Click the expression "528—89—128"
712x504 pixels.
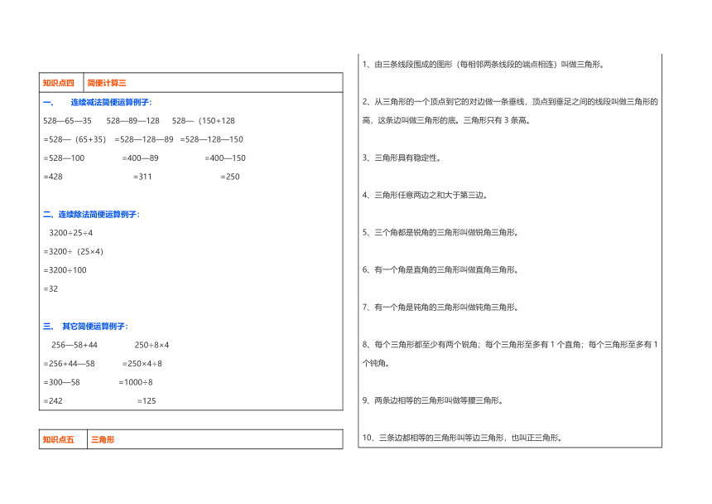coord(133,121)
